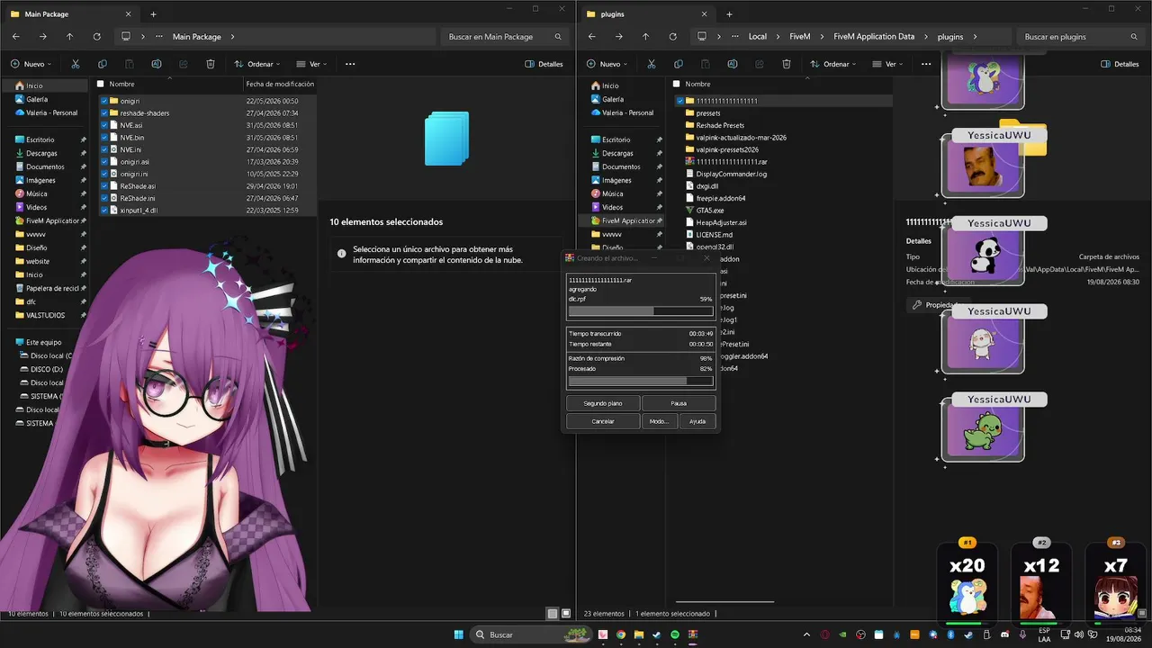
Task: Open Ordenar dropdown in plugins window
Action: [832, 64]
